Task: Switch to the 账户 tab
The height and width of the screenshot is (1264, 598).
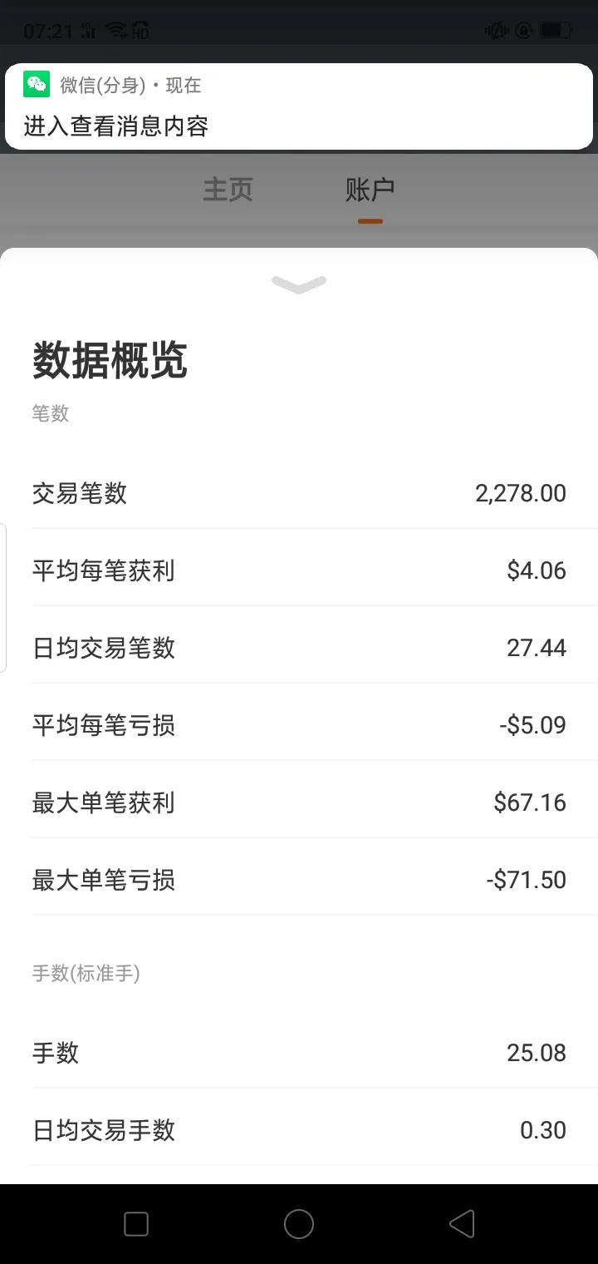Action: pos(370,190)
